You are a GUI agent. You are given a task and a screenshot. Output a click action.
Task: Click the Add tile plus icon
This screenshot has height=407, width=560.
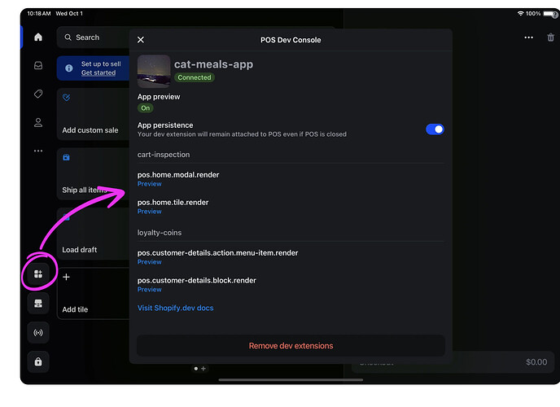click(66, 277)
